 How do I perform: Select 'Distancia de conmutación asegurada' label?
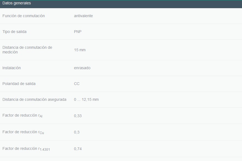pyautogui.click(x=34, y=100)
